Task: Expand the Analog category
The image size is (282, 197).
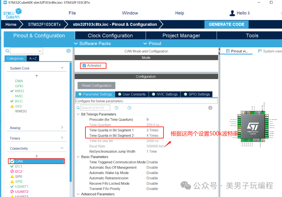Action: [x=62, y=127]
